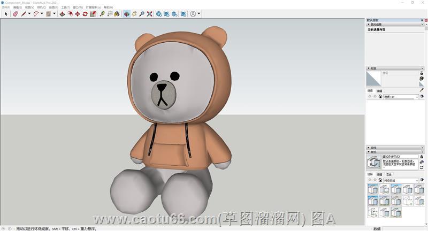The height and width of the screenshot is (231, 428).
Task: Open the Paint Bucket tool
Action: point(117,14)
